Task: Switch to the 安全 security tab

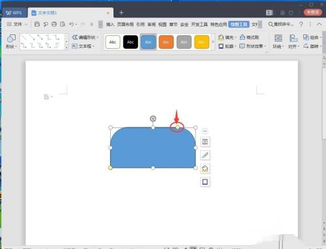Action: [x=184, y=24]
